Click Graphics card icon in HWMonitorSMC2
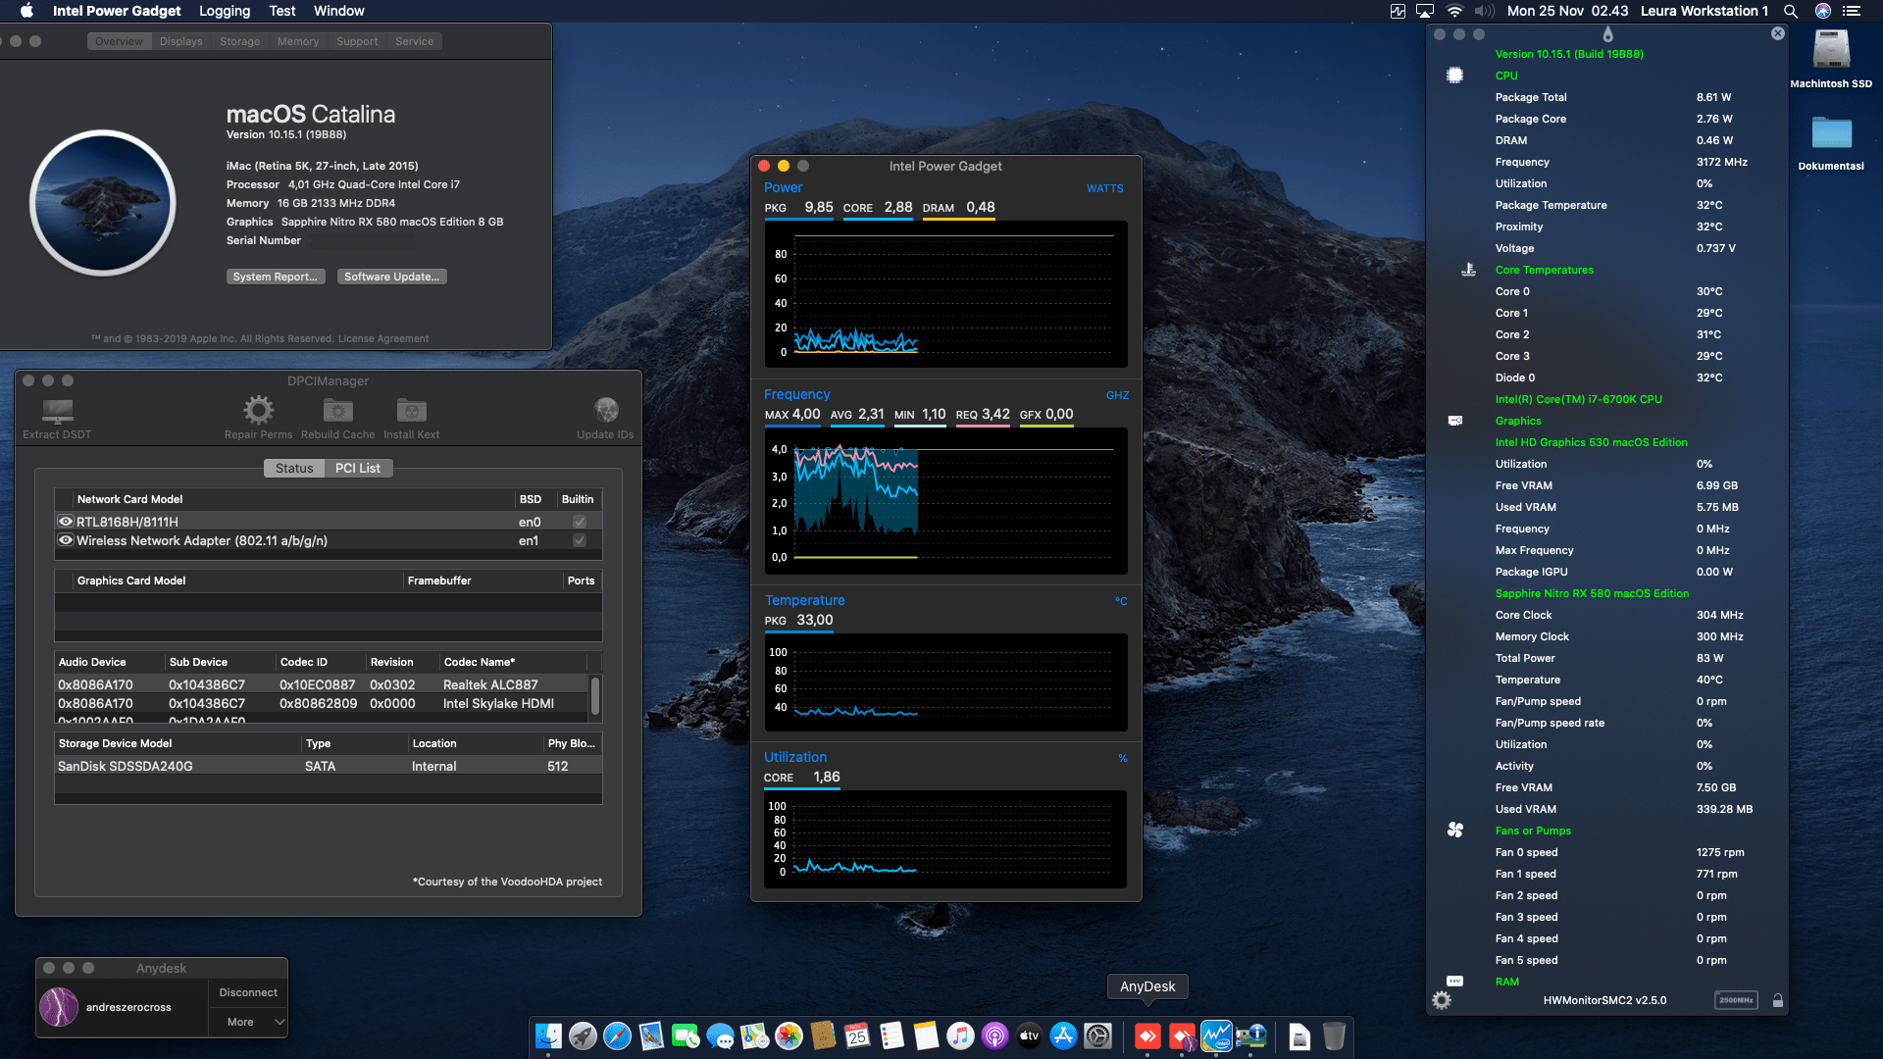Screen dimensions: 1883x1059 (x=1455, y=421)
